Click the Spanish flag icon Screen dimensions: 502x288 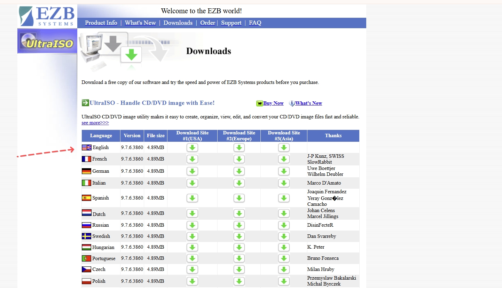(x=87, y=198)
